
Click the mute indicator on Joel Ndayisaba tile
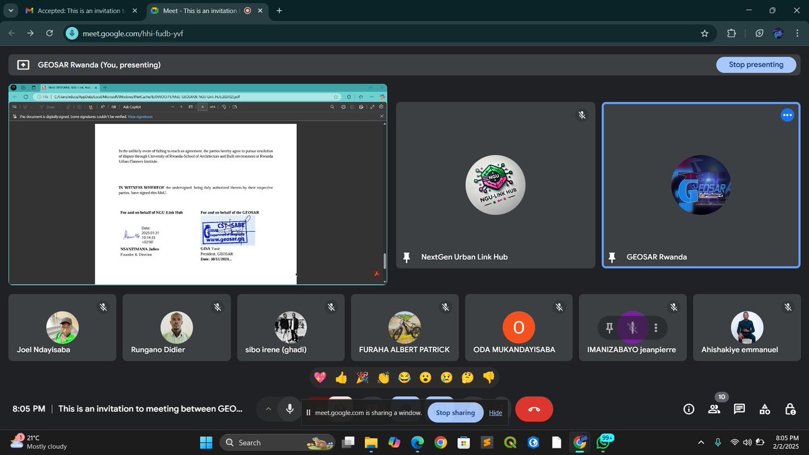tap(103, 307)
